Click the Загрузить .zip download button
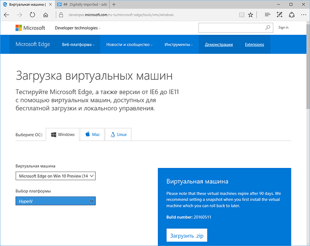Screen dimensions: 310x246 pyautogui.click(x=187, y=235)
